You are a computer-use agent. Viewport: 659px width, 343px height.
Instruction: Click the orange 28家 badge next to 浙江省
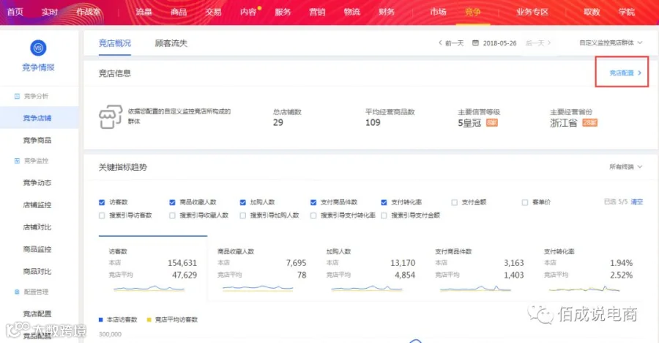[589, 123]
